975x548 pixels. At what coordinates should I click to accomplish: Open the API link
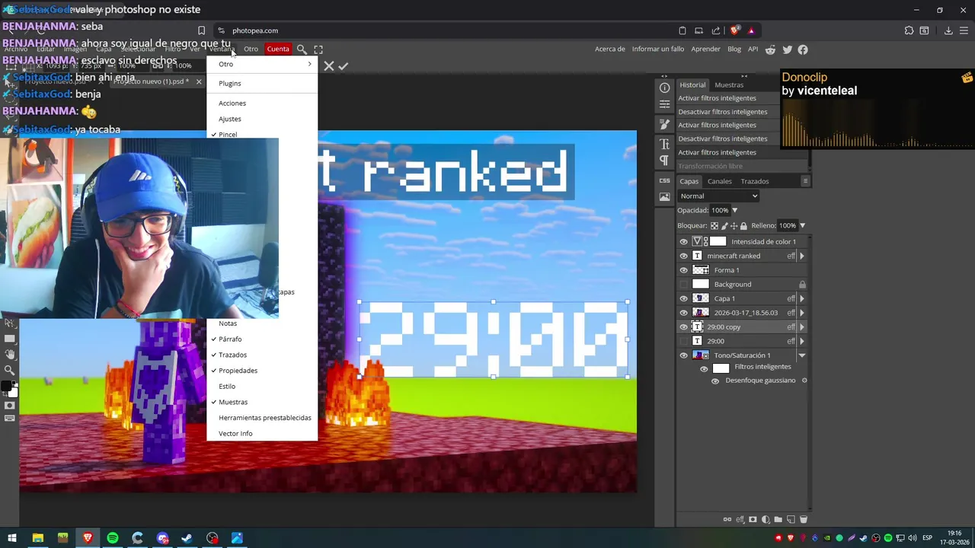pyautogui.click(x=753, y=49)
